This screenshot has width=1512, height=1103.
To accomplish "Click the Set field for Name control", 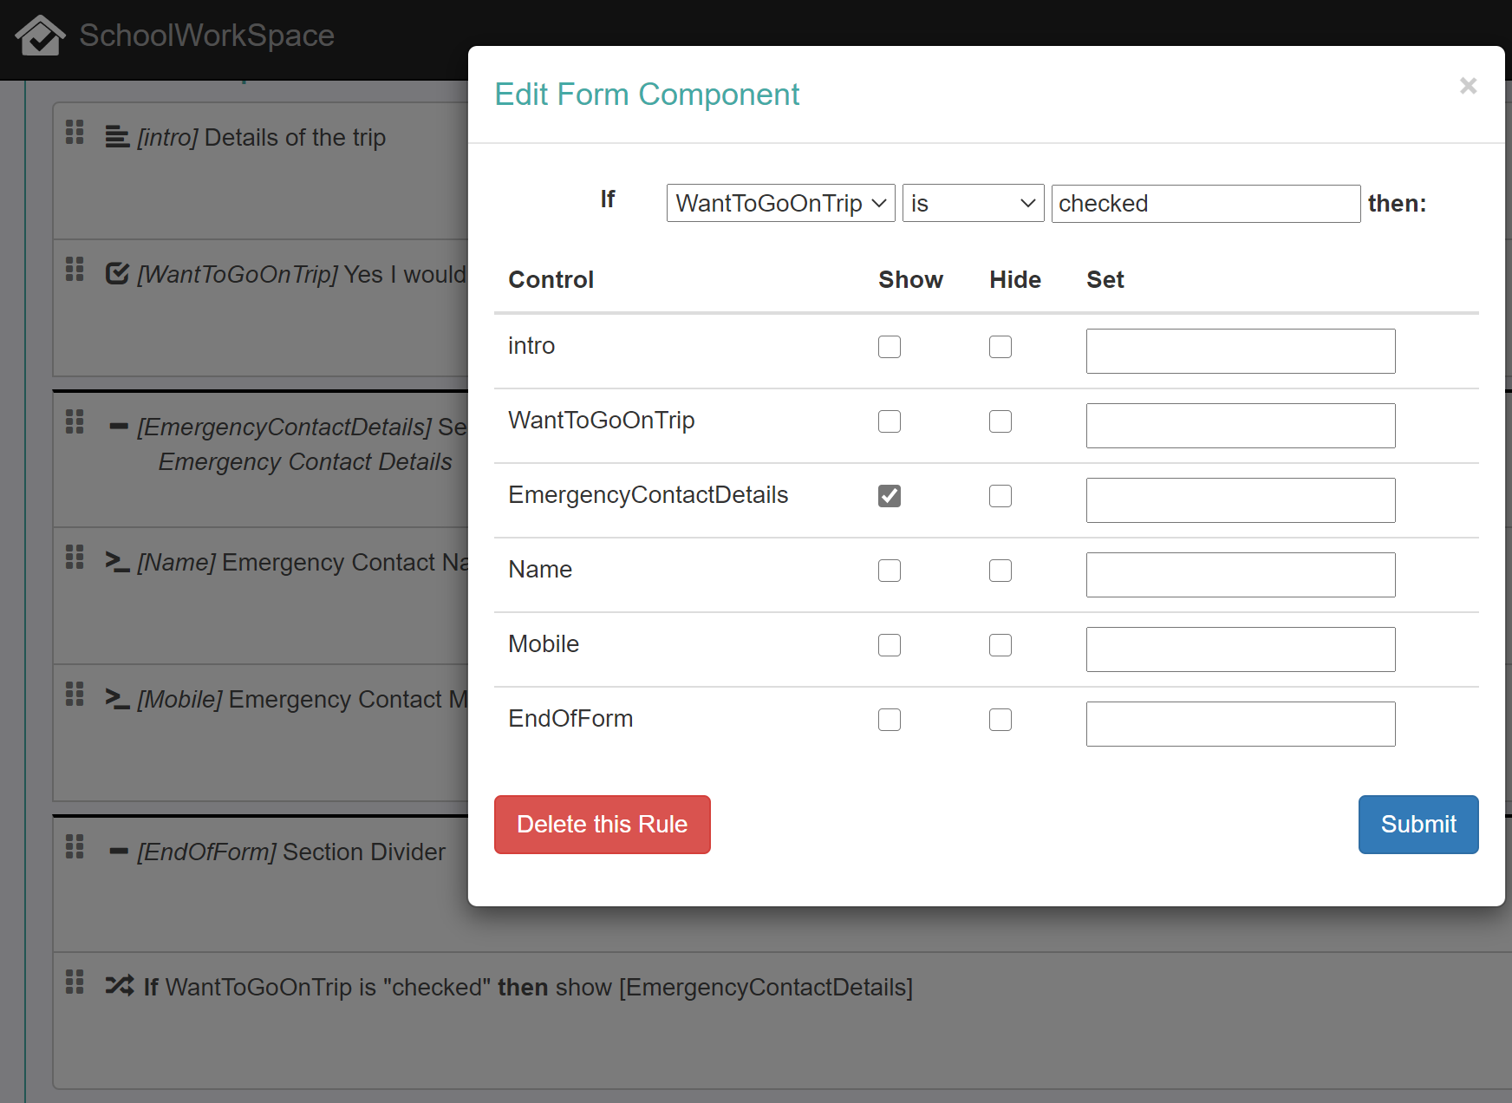I will pyautogui.click(x=1240, y=575).
